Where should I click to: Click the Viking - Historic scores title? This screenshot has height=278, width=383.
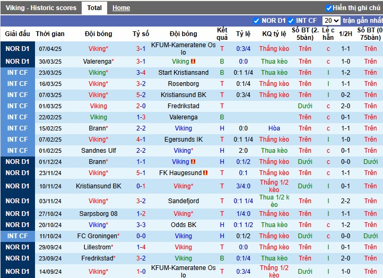coord(41,8)
